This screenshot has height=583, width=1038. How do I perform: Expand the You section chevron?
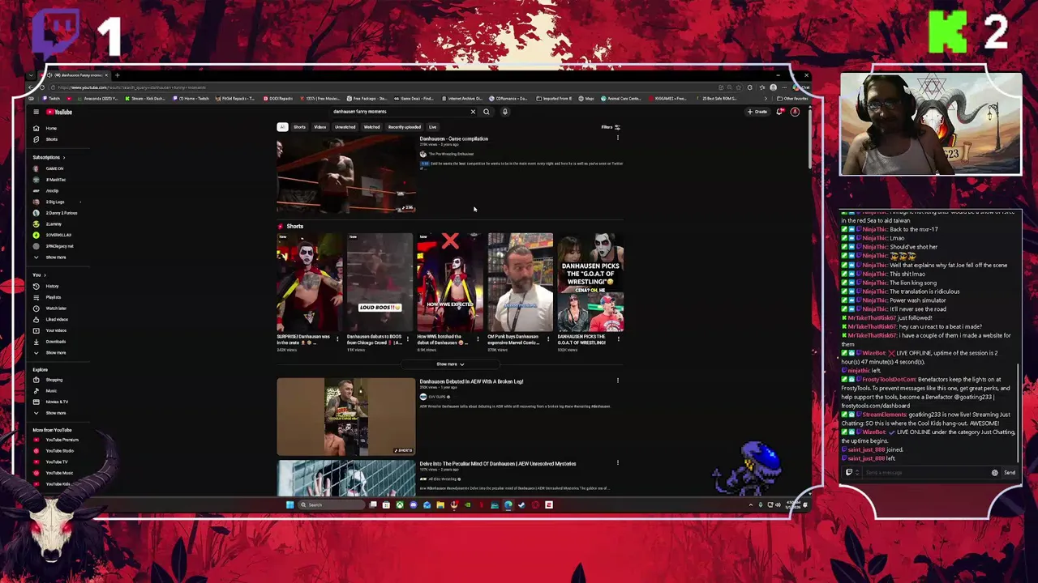coord(45,275)
